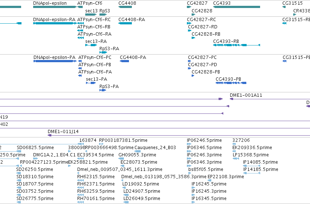Select transcript ATPsyn-Cf6-RC
The width and height of the screenshot is (310, 204).
pyautogui.click(x=94, y=20)
